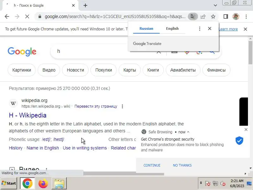This screenshot has width=253, height=190.
Task: Click NO THANKS in Safe Browsing notification
Action: point(182,165)
